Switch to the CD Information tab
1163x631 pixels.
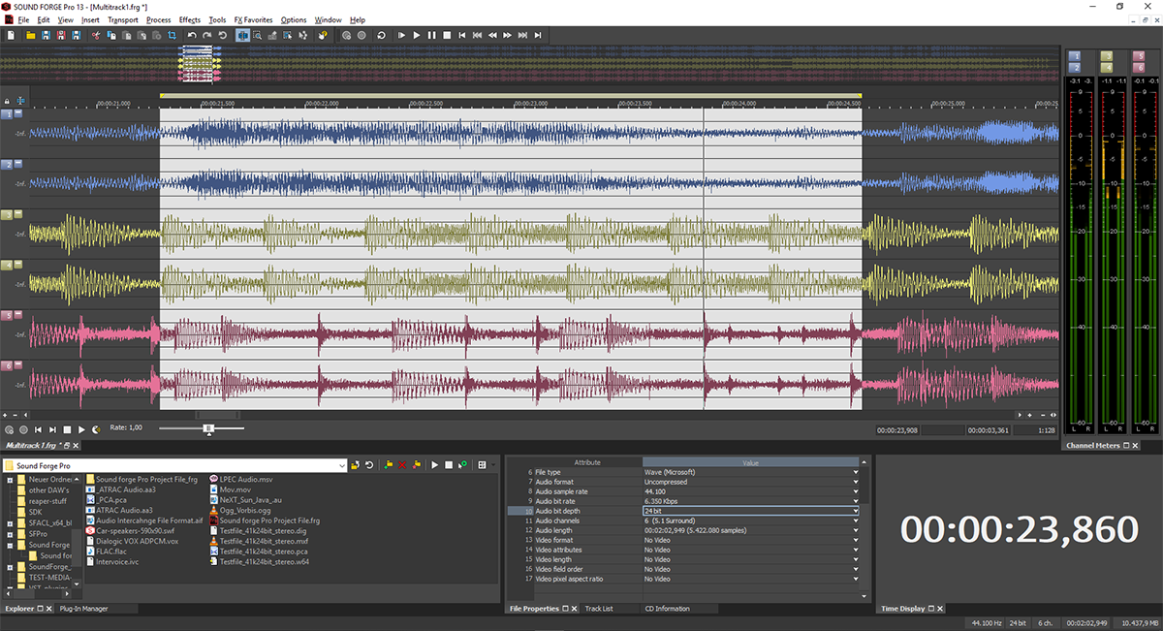pos(668,609)
